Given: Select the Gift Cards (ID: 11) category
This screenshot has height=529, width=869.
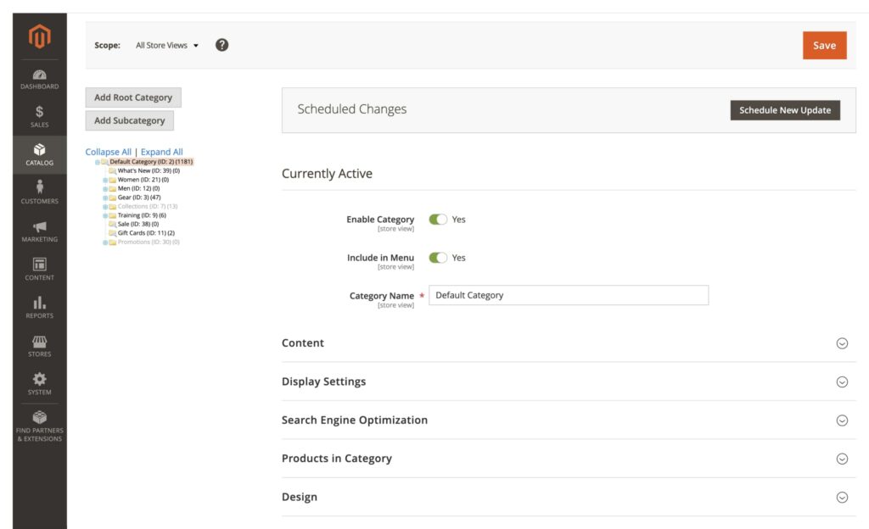Looking at the screenshot, I should pos(146,233).
